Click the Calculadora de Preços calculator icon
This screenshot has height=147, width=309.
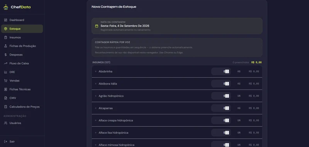tap(5, 106)
